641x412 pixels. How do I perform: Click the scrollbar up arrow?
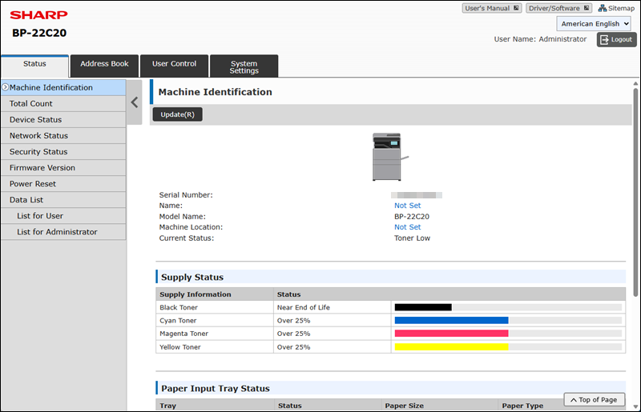coord(635,83)
